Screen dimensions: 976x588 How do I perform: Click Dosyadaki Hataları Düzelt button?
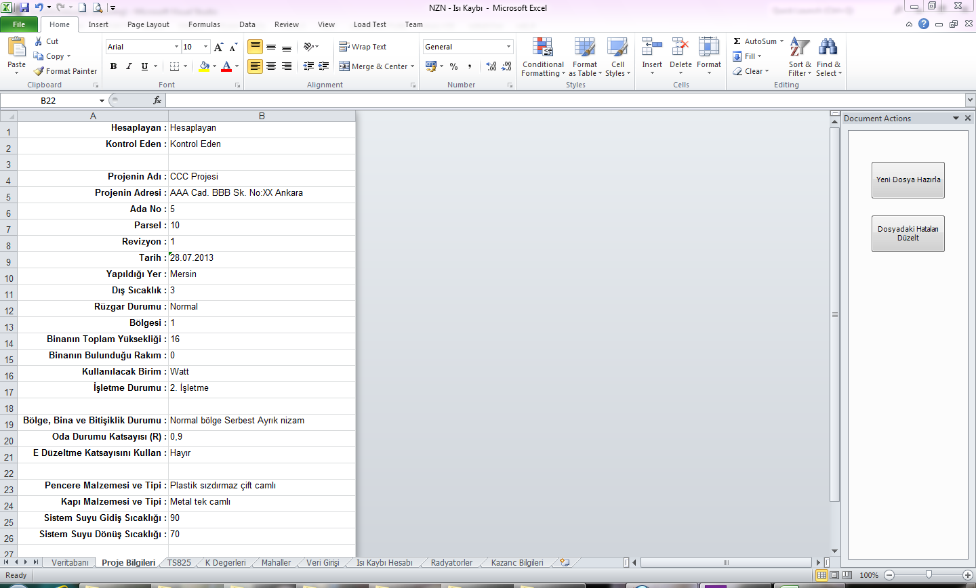point(908,234)
